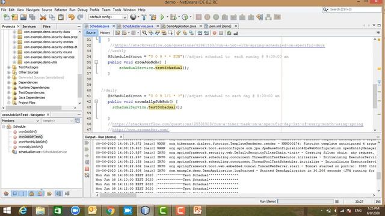Click the Output panel horizontal scrollbar

coord(118,195)
